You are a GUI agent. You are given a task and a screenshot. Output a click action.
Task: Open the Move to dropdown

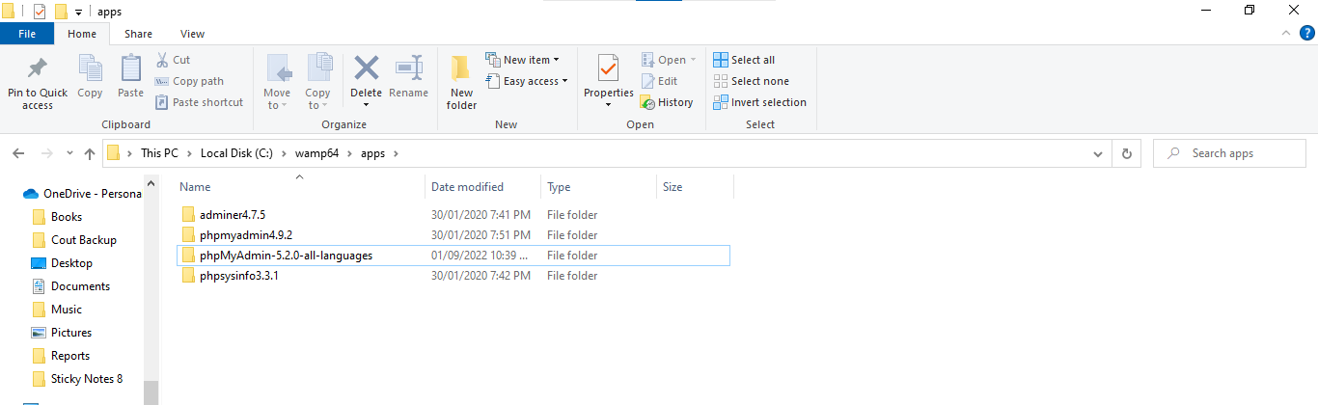pyautogui.click(x=277, y=82)
